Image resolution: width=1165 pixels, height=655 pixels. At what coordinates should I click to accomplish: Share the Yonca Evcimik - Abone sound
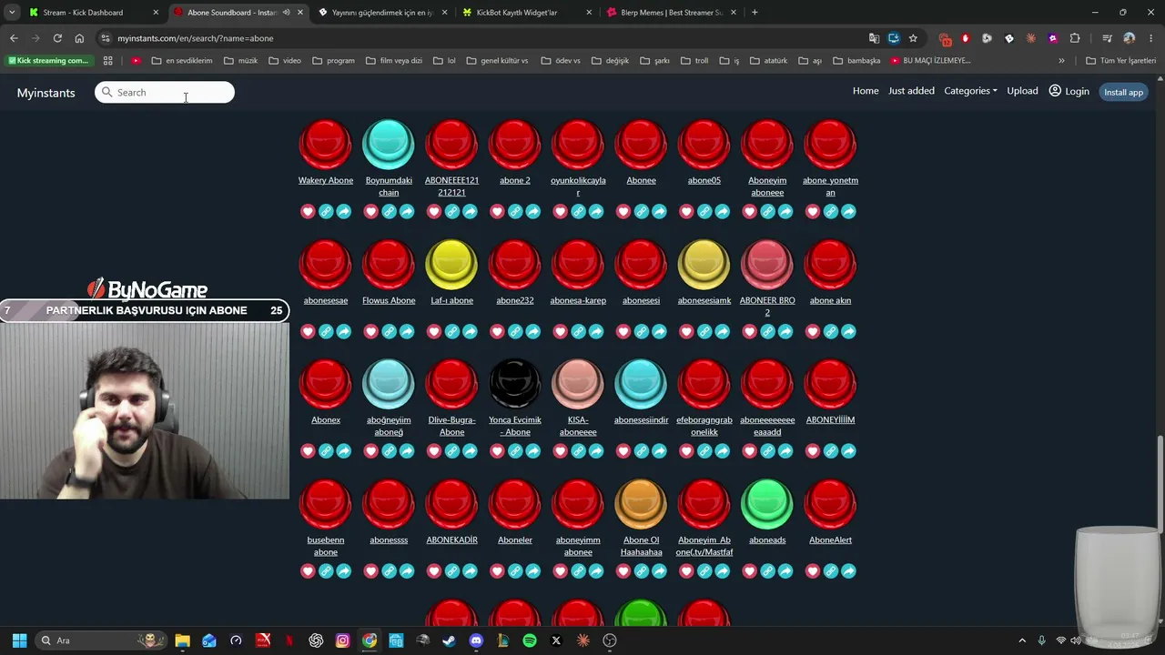click(532, 451)
